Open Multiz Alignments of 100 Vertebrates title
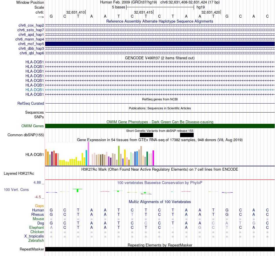 tap(159, 202)
